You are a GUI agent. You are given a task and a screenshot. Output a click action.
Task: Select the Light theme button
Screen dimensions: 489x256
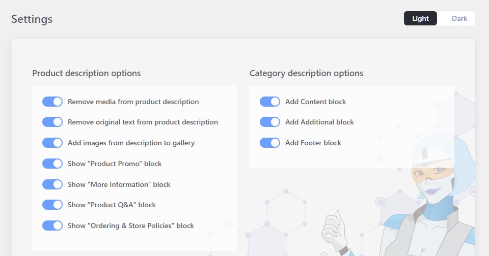pyautogui.click(x=420, y=18)
